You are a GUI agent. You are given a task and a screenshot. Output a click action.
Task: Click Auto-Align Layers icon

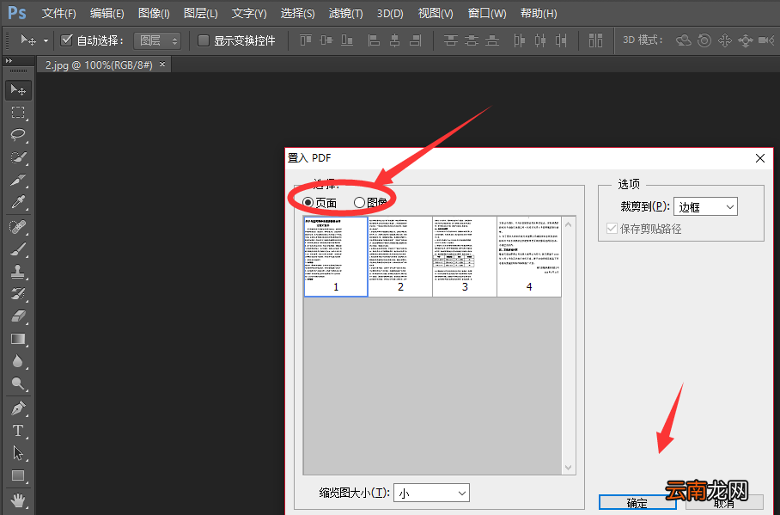tap(595, 40)
